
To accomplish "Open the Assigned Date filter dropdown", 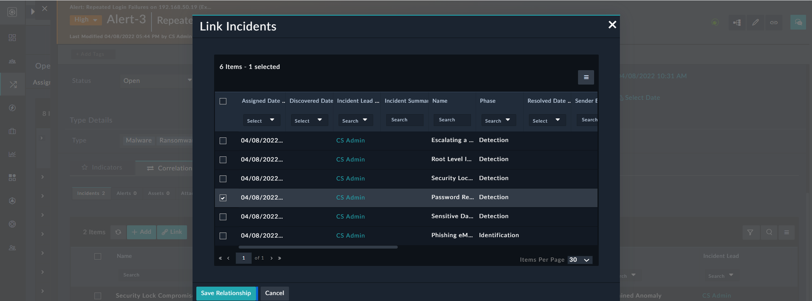I will pyautogui.click(x=261, y=120).
